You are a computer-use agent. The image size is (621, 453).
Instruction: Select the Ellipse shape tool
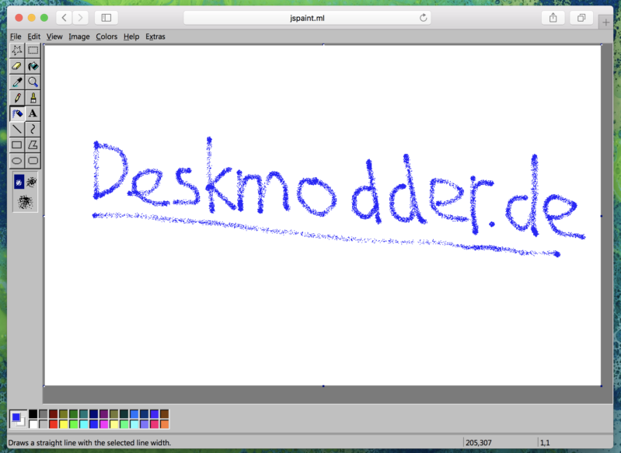pos(17,161)
